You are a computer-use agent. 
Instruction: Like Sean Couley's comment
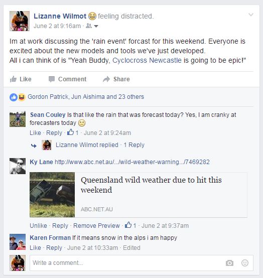(x=35, y=133)
